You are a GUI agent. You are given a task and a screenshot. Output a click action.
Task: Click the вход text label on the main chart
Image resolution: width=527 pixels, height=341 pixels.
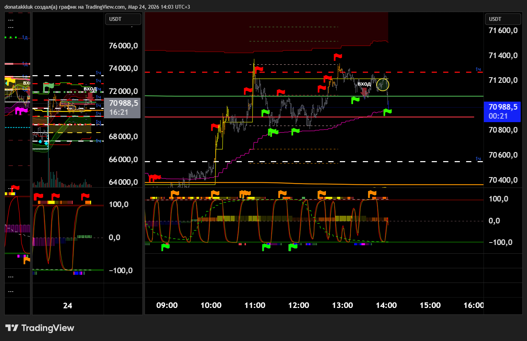pyautogui.click(x=364, y=84)
